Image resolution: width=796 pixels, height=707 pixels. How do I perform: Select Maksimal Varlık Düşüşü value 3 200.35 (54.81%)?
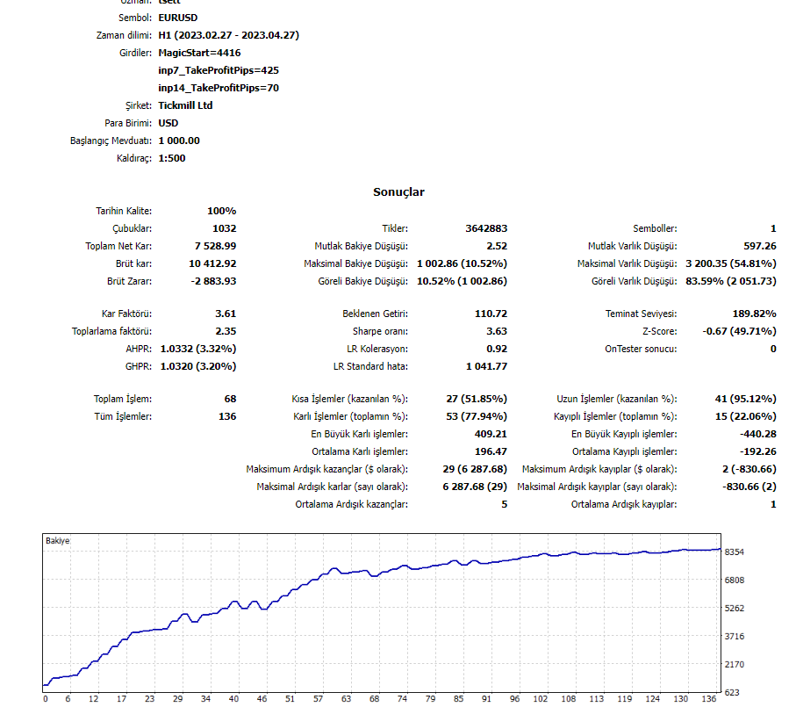pos(731,263)
